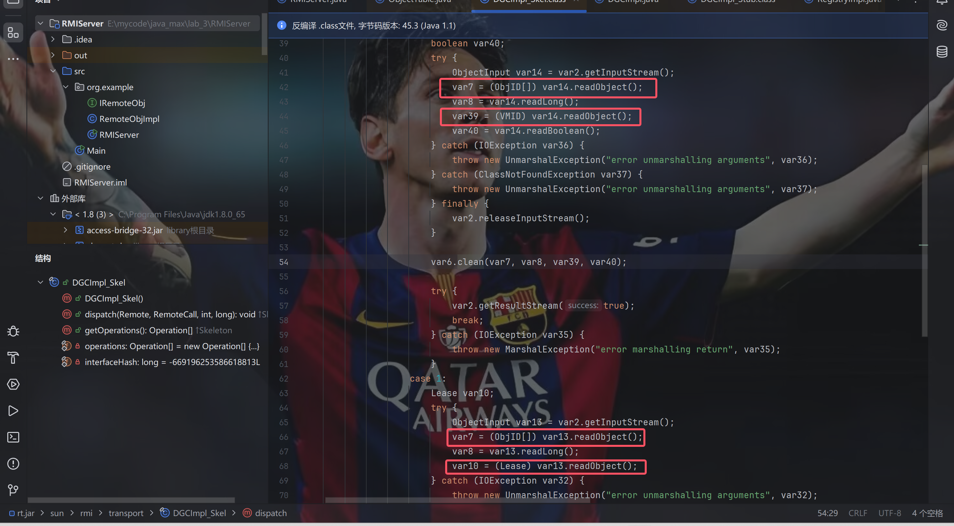Expand the access-bridge-32.jar node
Viewport: 954px width, 526px height.
coord(66,230)
